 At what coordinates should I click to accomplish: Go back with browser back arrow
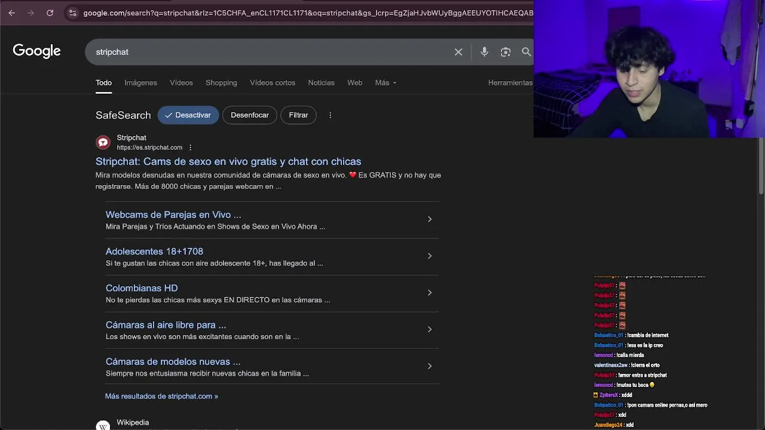(x=11, y=13)
